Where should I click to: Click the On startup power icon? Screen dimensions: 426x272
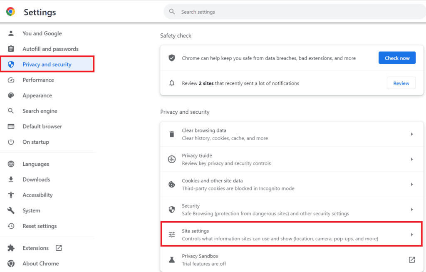[x=11, y=142]
